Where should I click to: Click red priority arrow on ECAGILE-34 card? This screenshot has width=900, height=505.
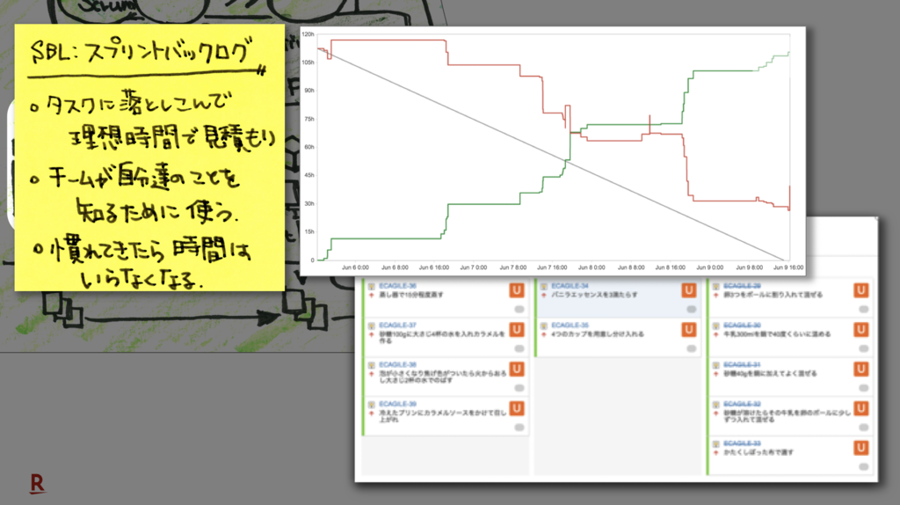pos(543,296)
